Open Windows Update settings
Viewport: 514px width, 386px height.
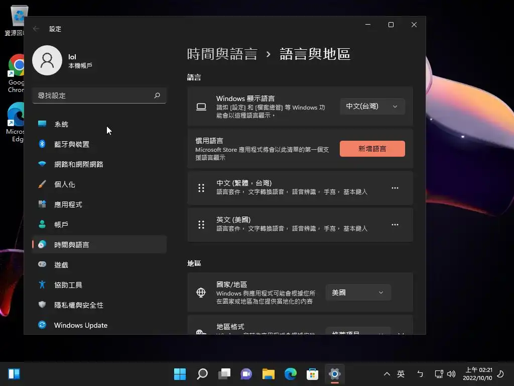click(x=99, y=325)
